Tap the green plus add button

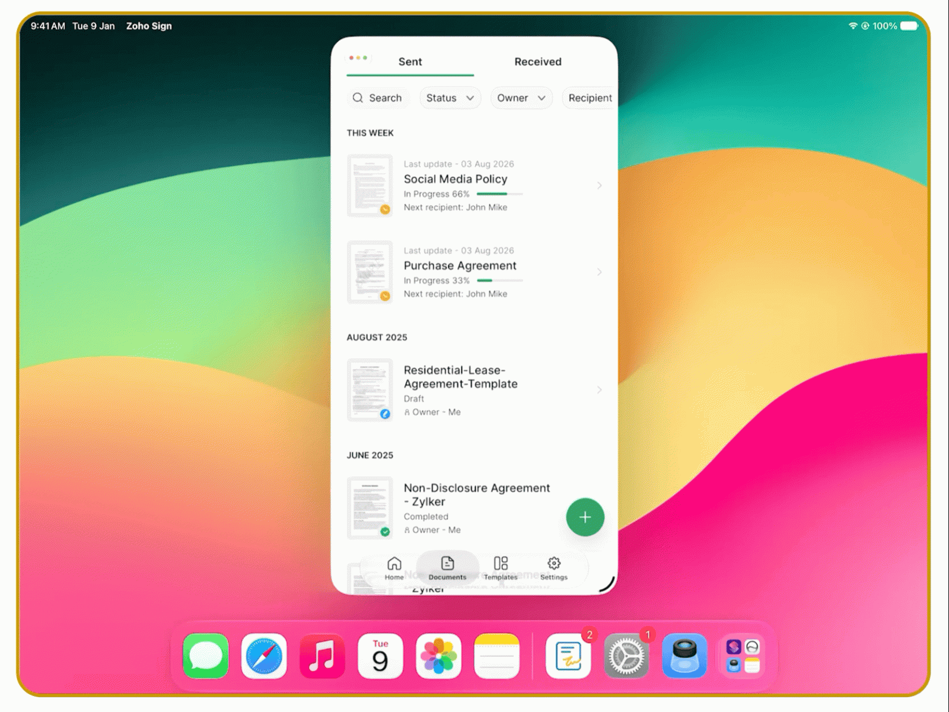coord(585,517)
